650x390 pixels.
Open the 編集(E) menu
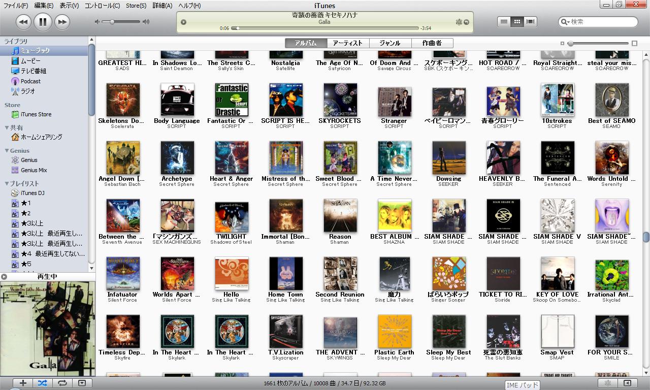tap(44, 6)
